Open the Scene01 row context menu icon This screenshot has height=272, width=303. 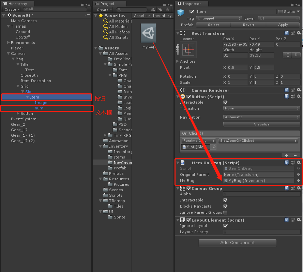87,15
